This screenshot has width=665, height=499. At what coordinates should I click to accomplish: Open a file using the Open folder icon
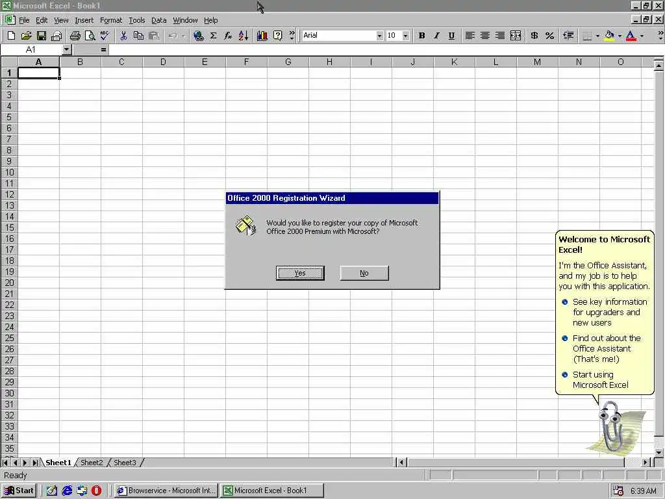[26, 36]
